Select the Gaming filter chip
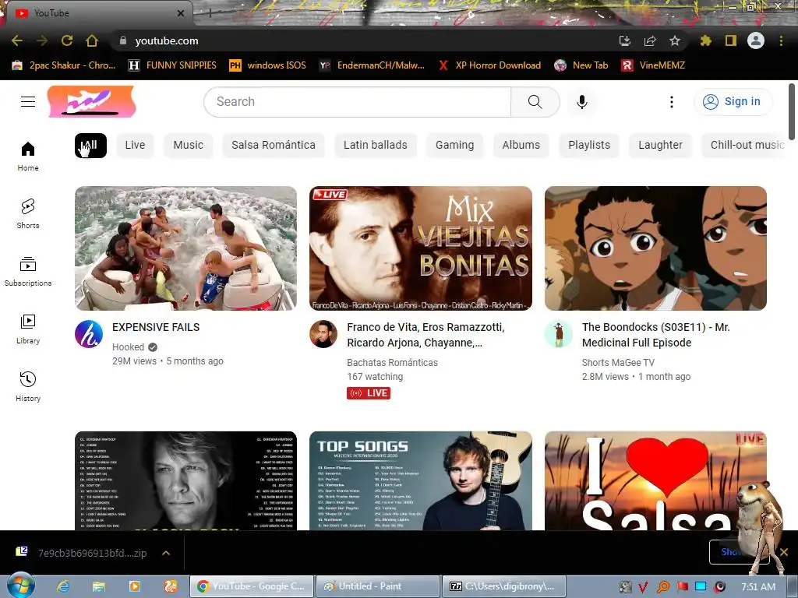Viewport: 798px width, 598px height. 455,146
